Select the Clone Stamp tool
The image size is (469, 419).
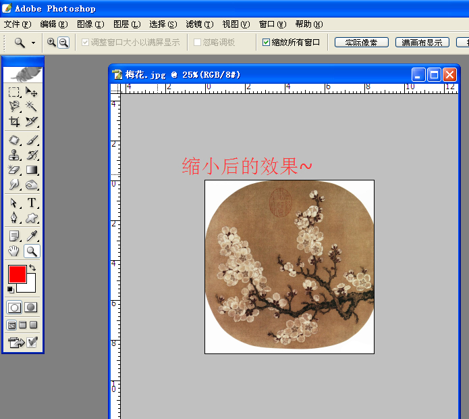[x=13, y=155]
